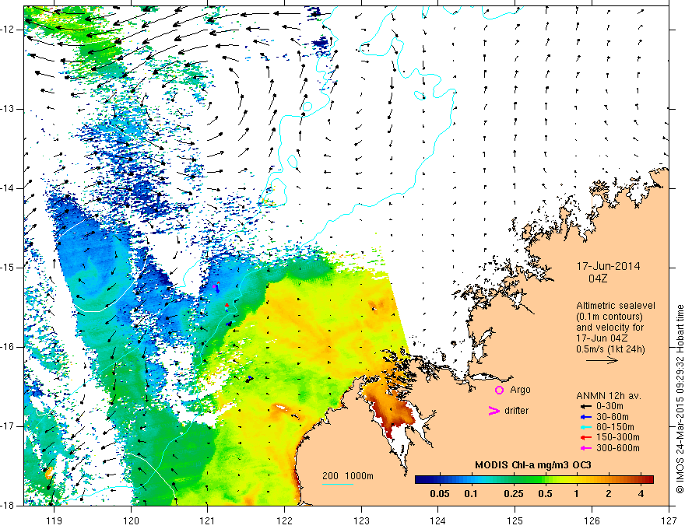This screenshot has width=685, height=529.
Task: Click the 'MODIS Chl-a mg/m3 OC3' title
Action: click(x=533, y=465)
